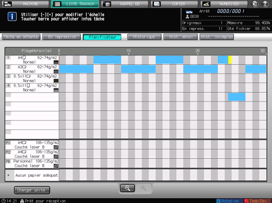Touch the small blue bar beside yellow marker
This screenshot has width=272, height=203.
[223, 59]
